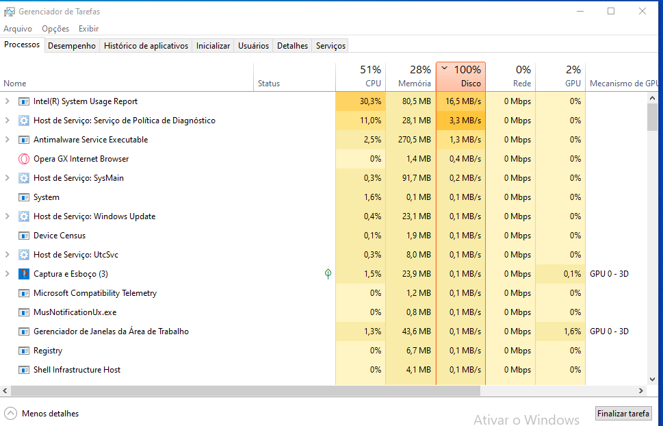This screenshot has width=663, height=426.
Task: Click the gear icon for Host de Serviço: UtcSvc
Action: (x=24, y=255)
